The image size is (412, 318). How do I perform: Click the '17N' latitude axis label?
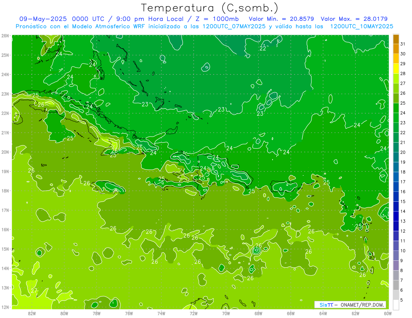[5, 210]
